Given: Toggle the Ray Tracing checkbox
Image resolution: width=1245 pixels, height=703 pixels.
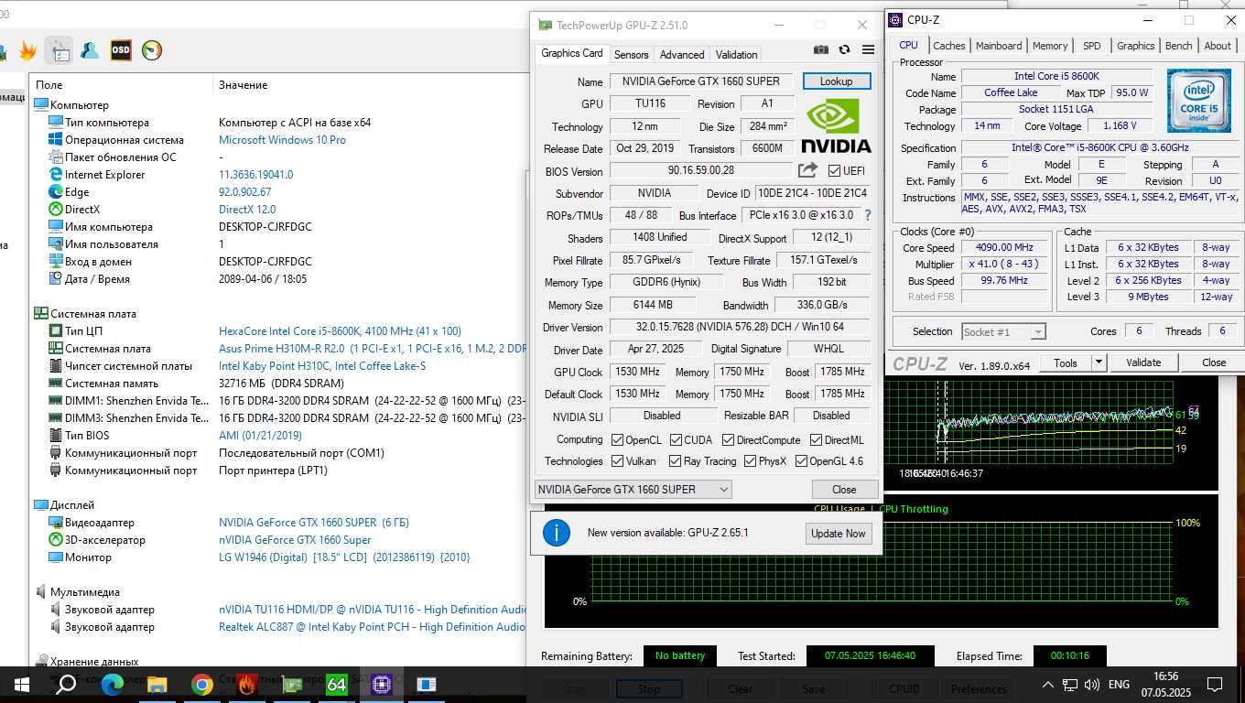Looking at the screenshot, I should pos(675,461).
